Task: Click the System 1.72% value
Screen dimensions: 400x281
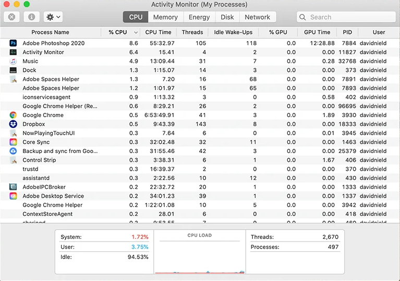Action: coord(140,237)
